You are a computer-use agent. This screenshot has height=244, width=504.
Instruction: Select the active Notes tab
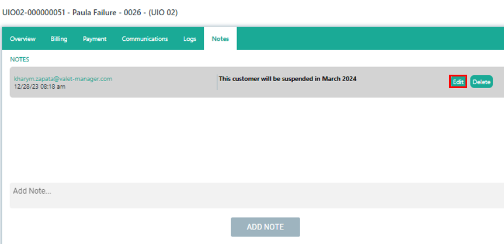pyautogui.click(x=220, y=39)
